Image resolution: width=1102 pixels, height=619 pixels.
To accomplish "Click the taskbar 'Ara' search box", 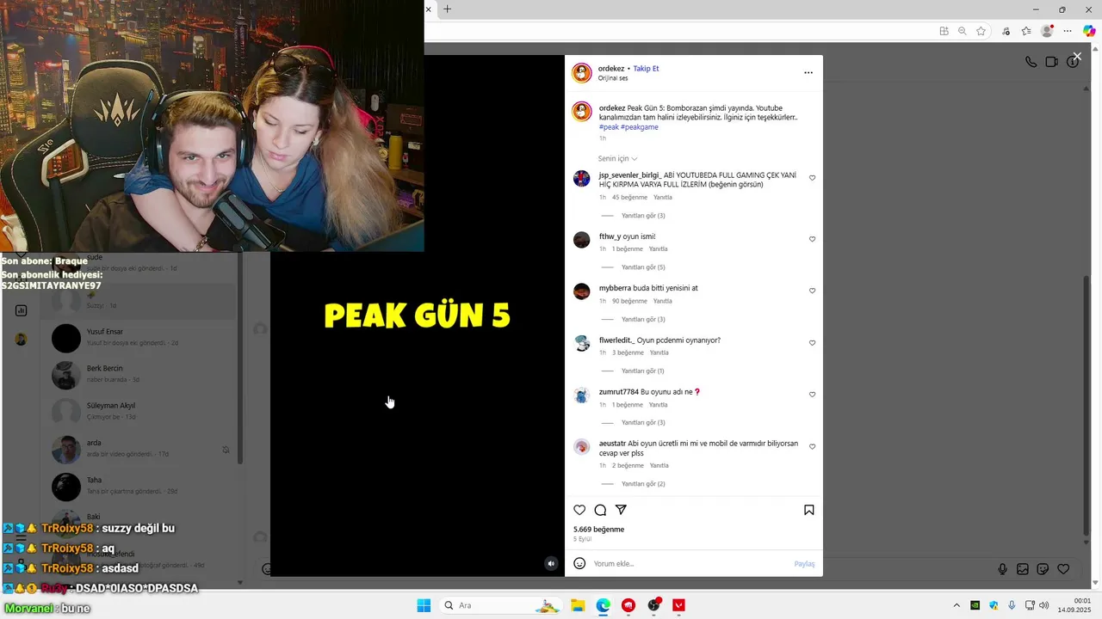I will click(x=501, y=605).
